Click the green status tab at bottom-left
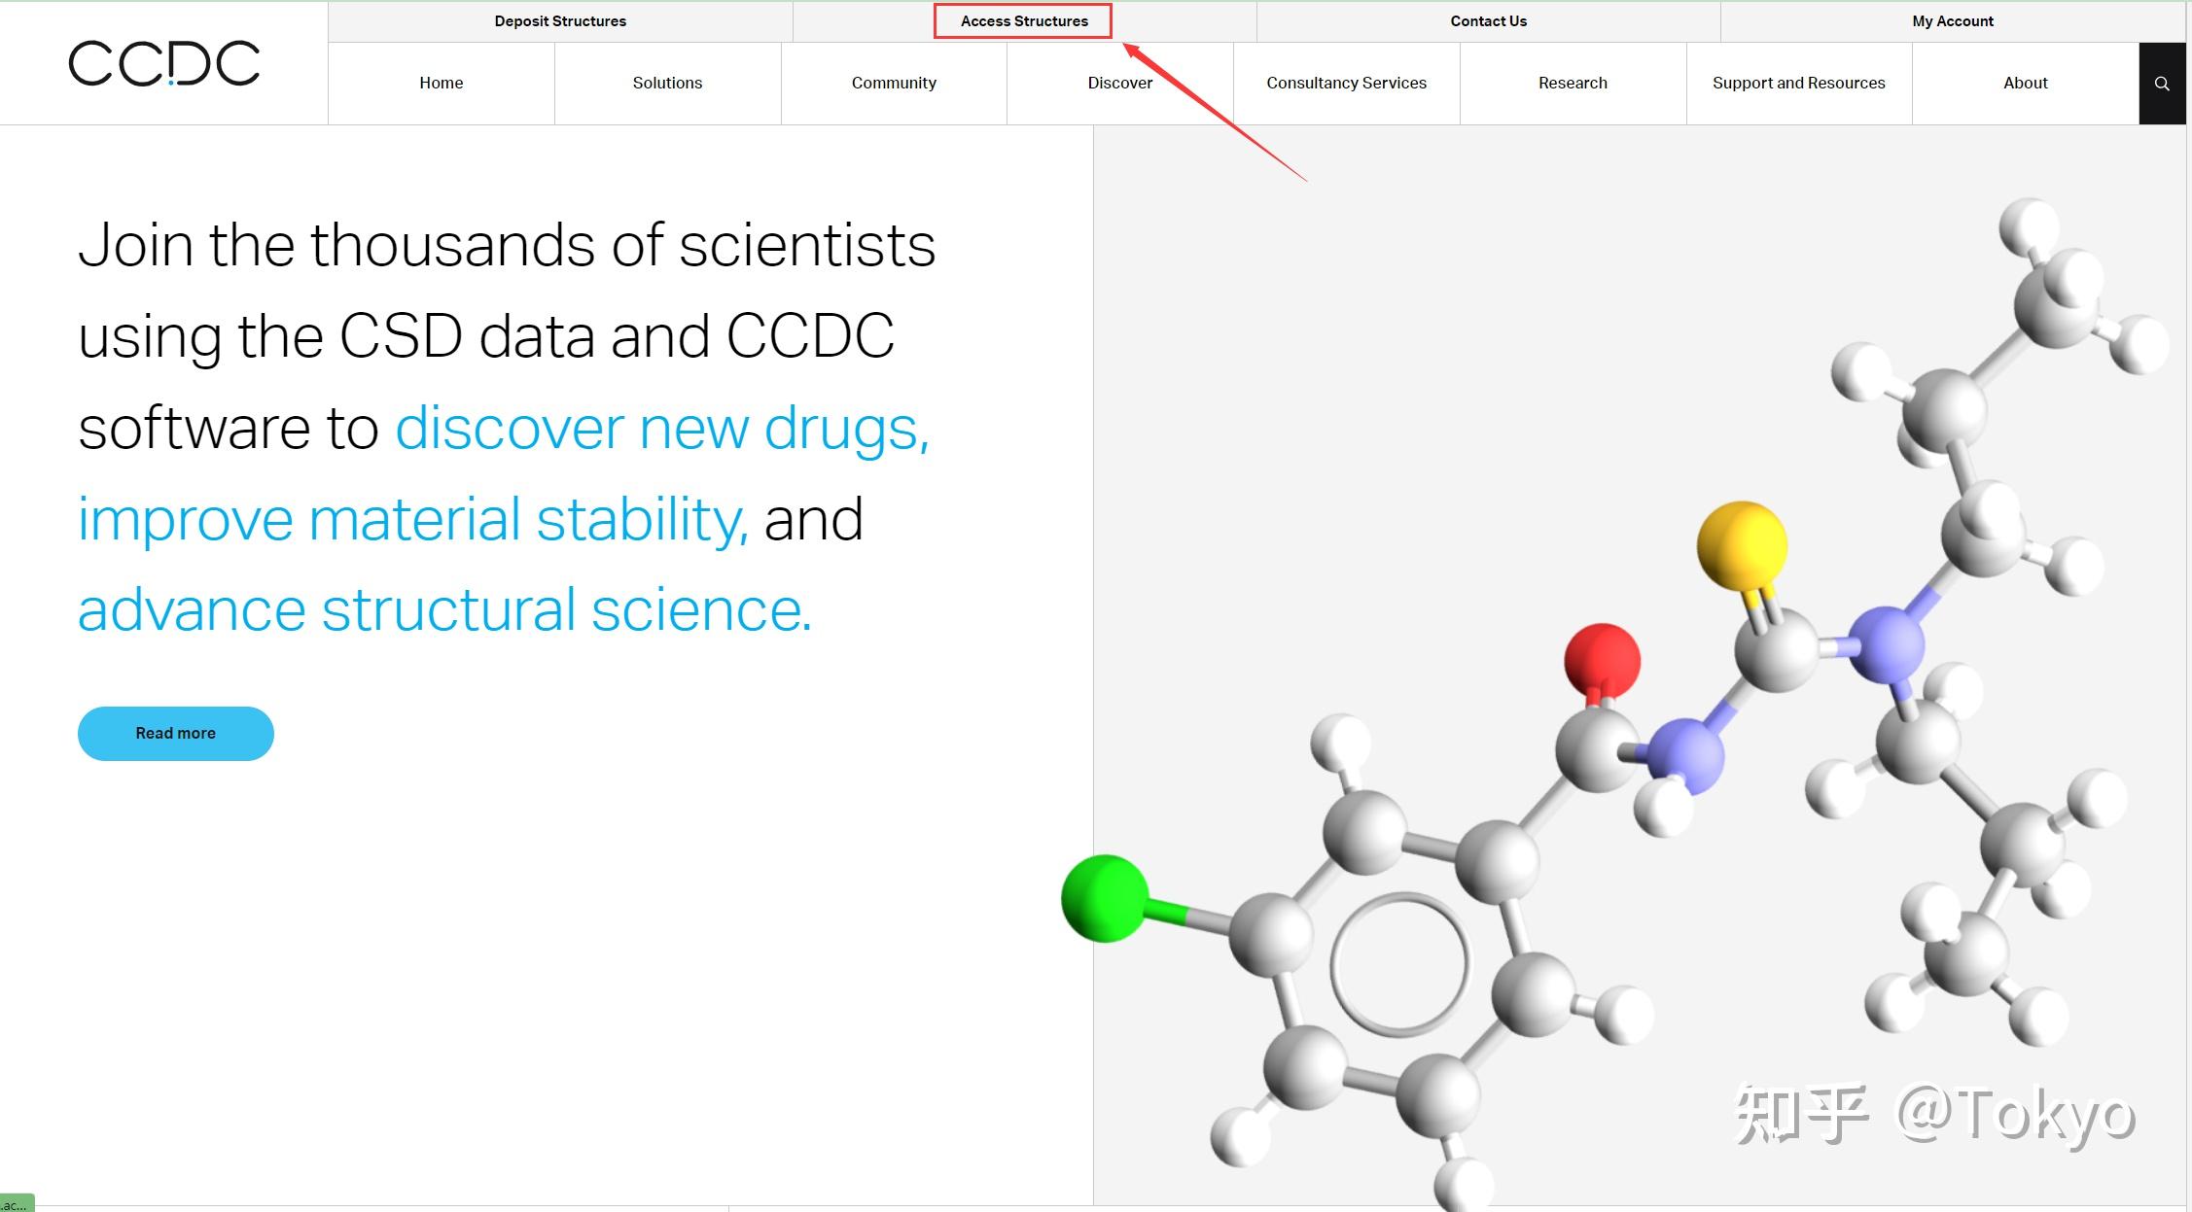This screenshot has height=1212, width=2192. (17, 1203)
